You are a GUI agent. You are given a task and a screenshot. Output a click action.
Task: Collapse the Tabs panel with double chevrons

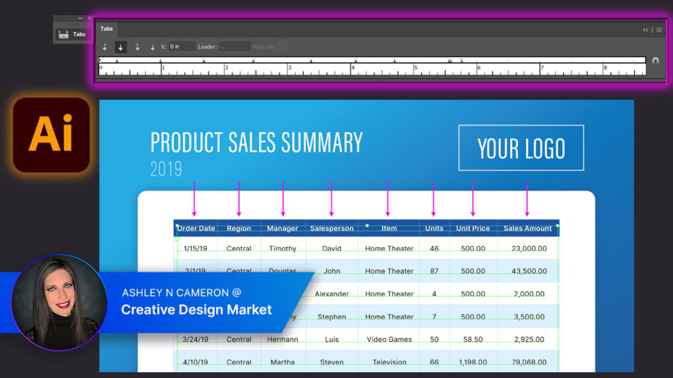click(x=645, y=30)
